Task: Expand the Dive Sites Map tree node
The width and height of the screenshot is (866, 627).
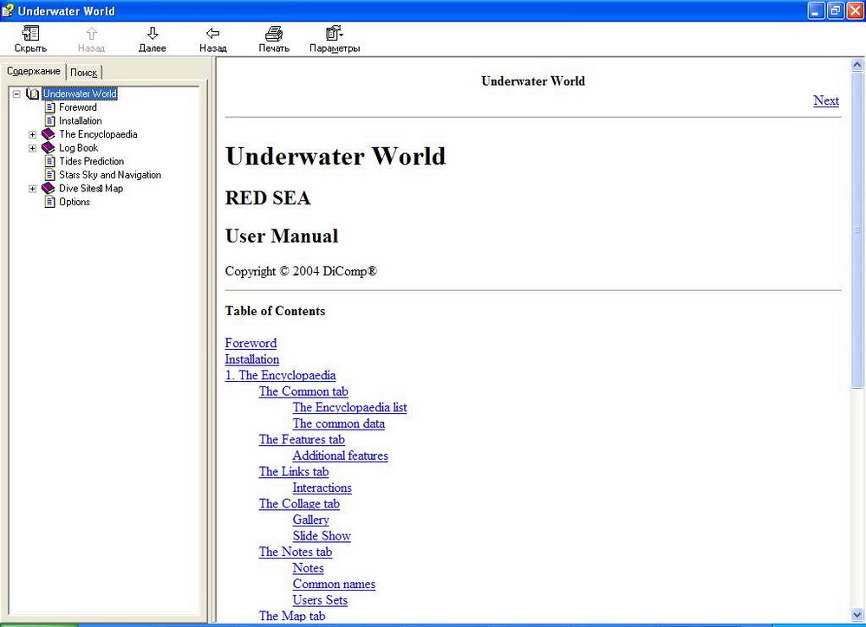Action: (x=33, y=188)
